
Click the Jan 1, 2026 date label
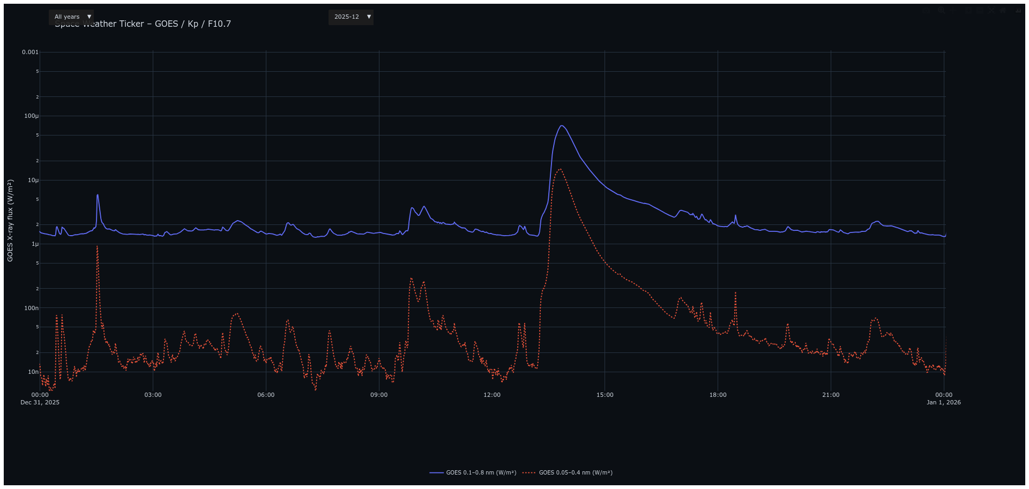944,403
